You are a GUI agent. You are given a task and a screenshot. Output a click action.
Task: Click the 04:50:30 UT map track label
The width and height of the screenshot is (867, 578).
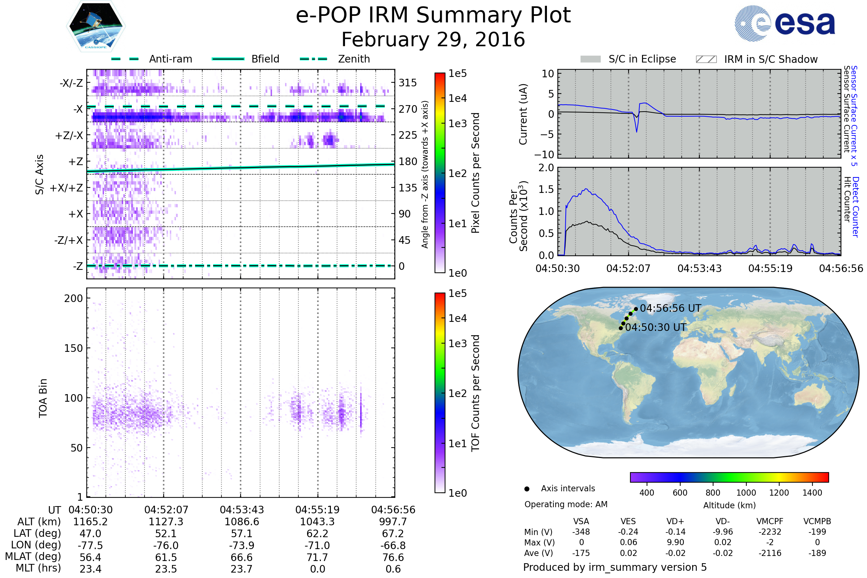pos(656,327)
